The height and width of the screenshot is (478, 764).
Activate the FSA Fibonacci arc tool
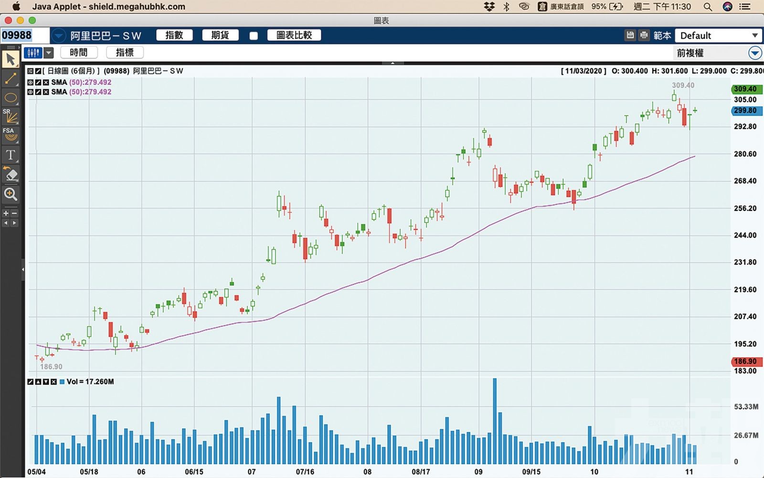click(x=11, y=135)
